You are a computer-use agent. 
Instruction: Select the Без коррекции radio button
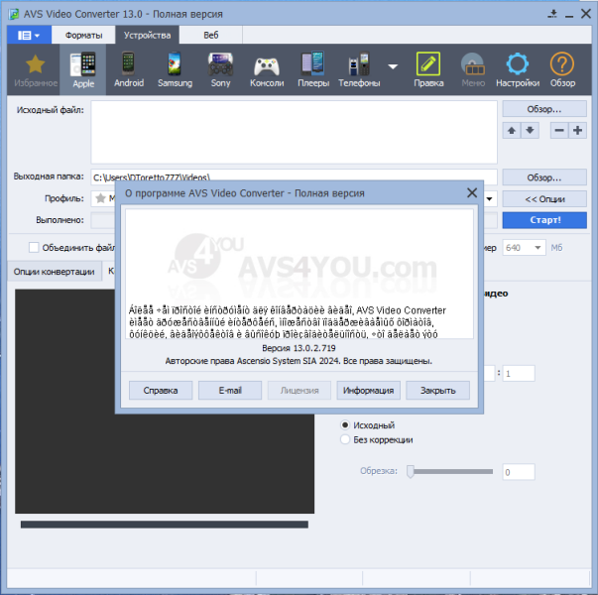pyautogui.click(x=345, y=439)
